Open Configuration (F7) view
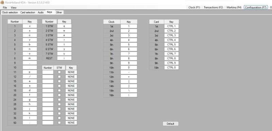 pyautogui.click(x=256, y=7)
